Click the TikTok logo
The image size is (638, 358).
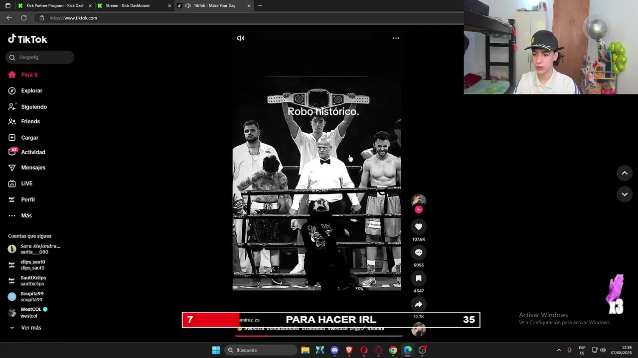click(27, 39)
